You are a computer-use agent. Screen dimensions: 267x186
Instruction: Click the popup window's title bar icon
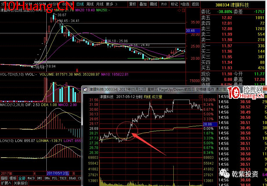click(x=86, y=89)
